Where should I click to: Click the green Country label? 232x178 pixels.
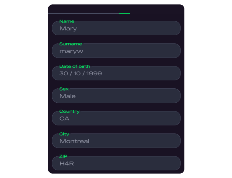[69, 111]
